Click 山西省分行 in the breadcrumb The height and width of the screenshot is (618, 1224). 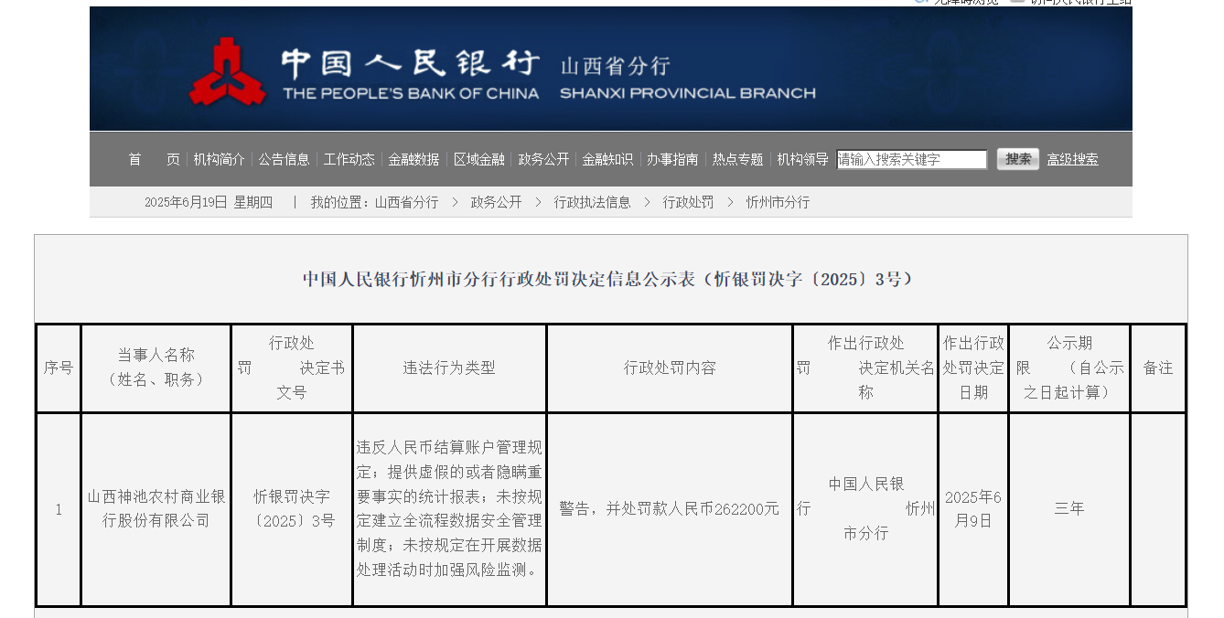pyautogui.click(x=407, y=202)
